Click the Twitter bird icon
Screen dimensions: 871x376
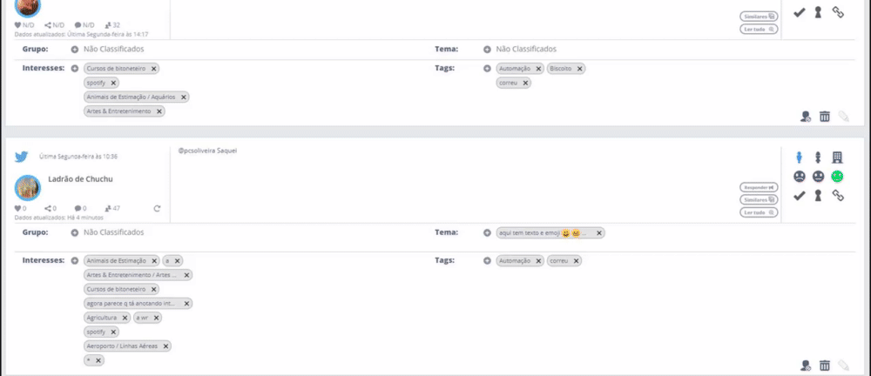pos(23,157)
